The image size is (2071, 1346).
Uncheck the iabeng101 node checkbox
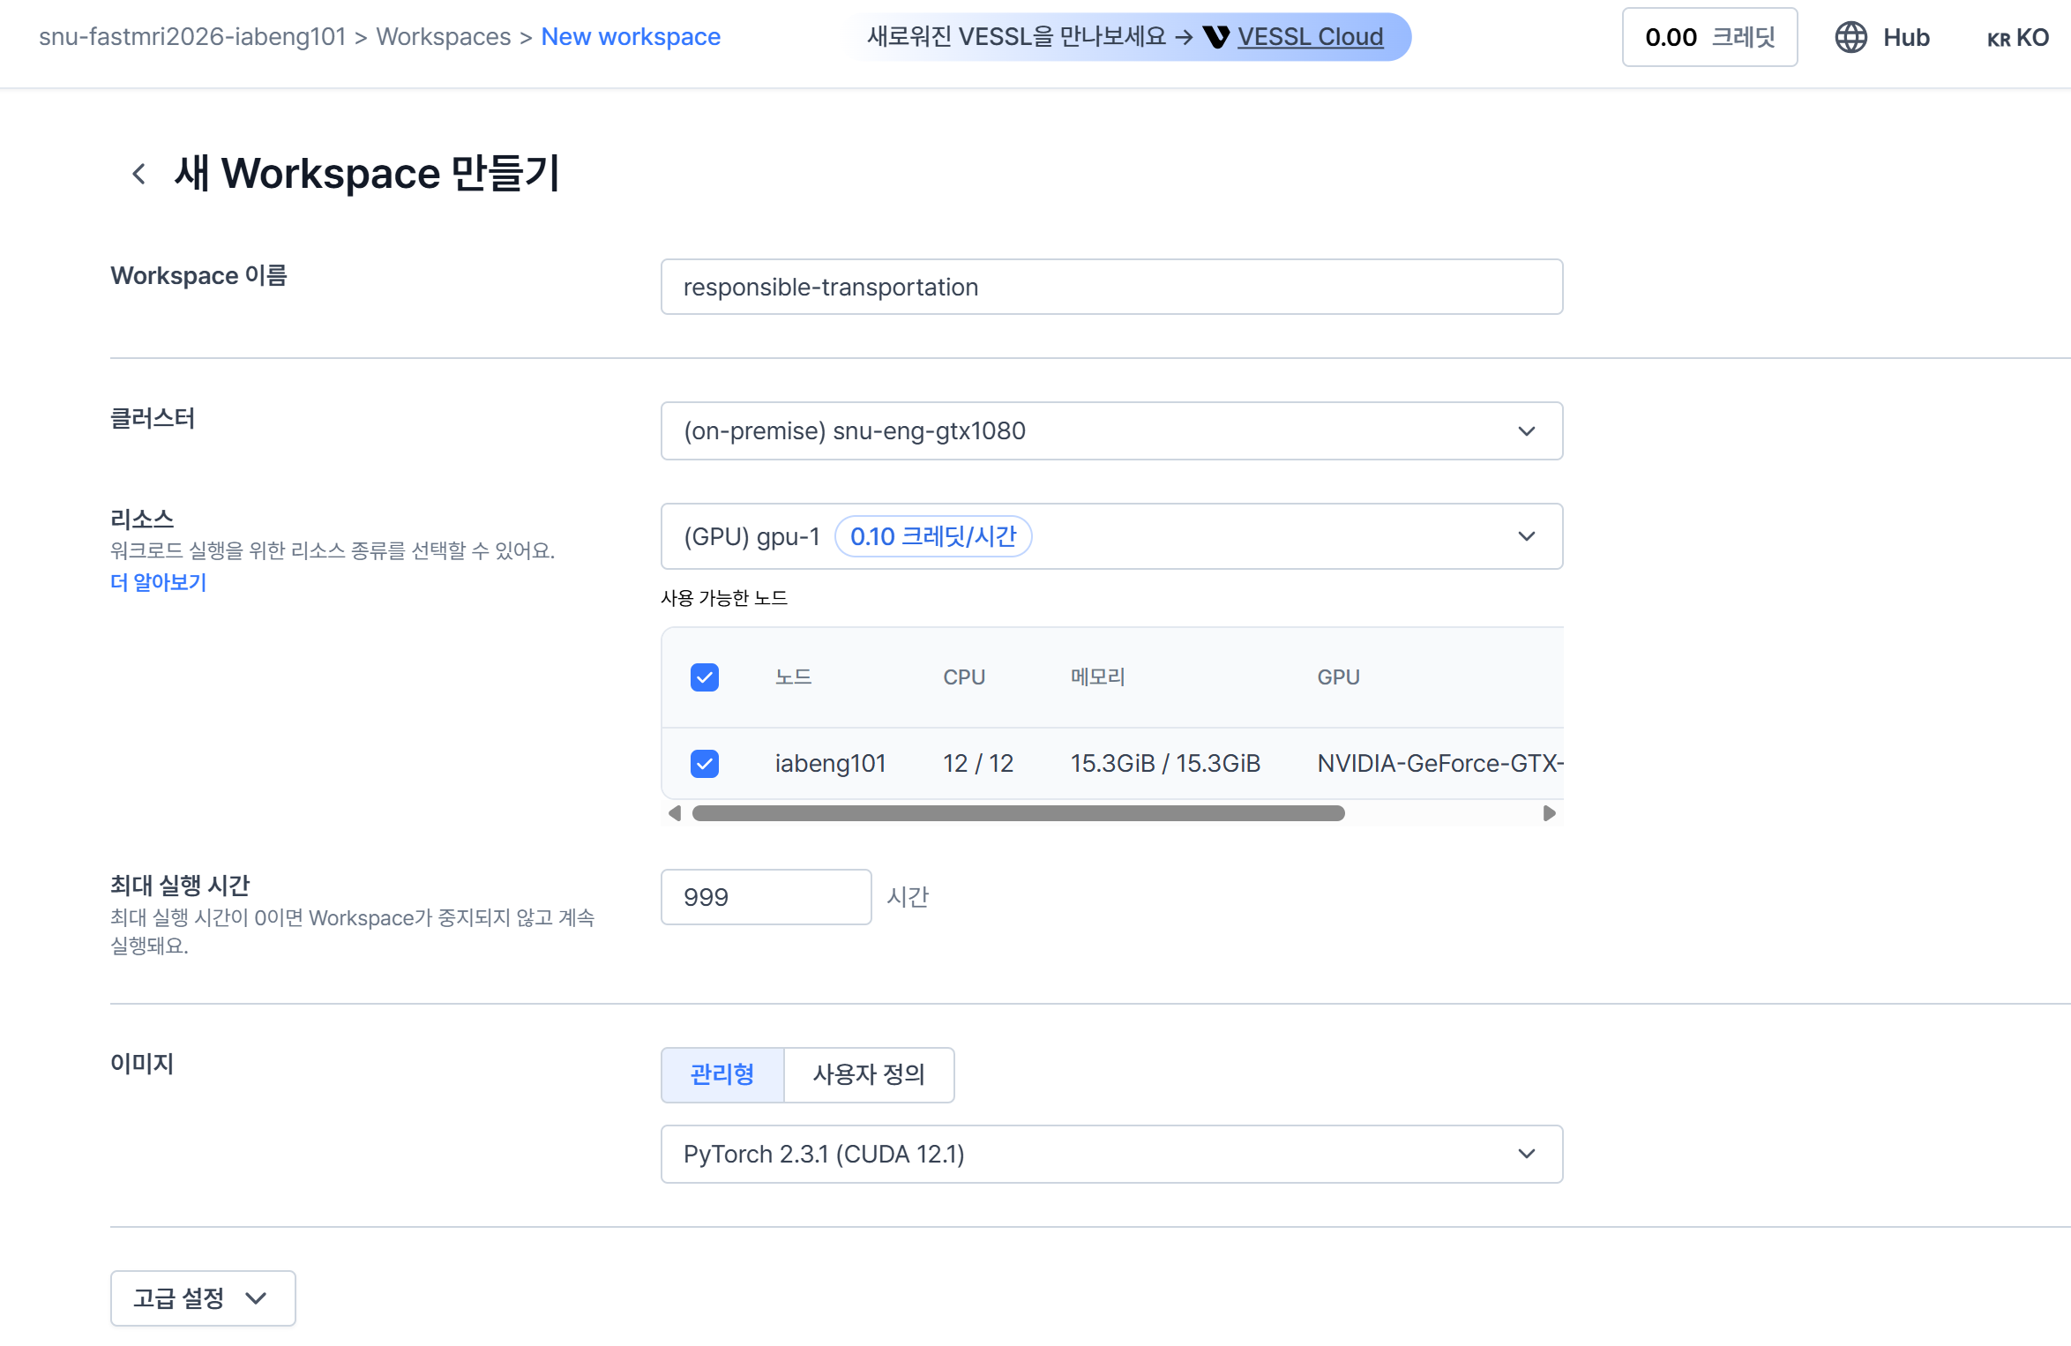coord(705,763)
